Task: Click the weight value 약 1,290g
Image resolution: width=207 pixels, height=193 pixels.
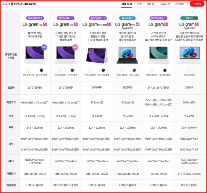Action: coord(189,116)
